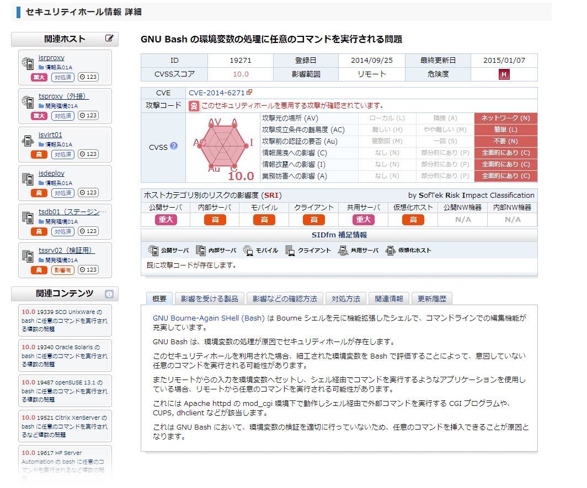Click the isrproxy host server icon
The image size is (587, 488).
click(x=28, y=63)
